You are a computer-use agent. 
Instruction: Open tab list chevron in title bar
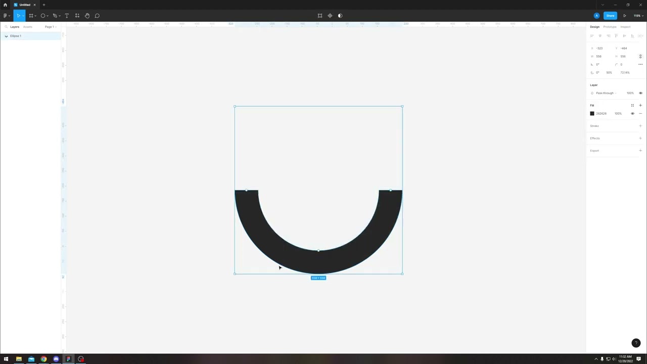(603, 5)
